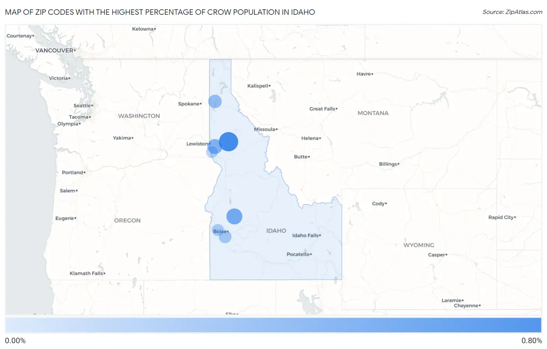Screen dimensions: 547x349
Task: Click the MONTANA state label
Action: pyautogui.click(x=373, y=113)
